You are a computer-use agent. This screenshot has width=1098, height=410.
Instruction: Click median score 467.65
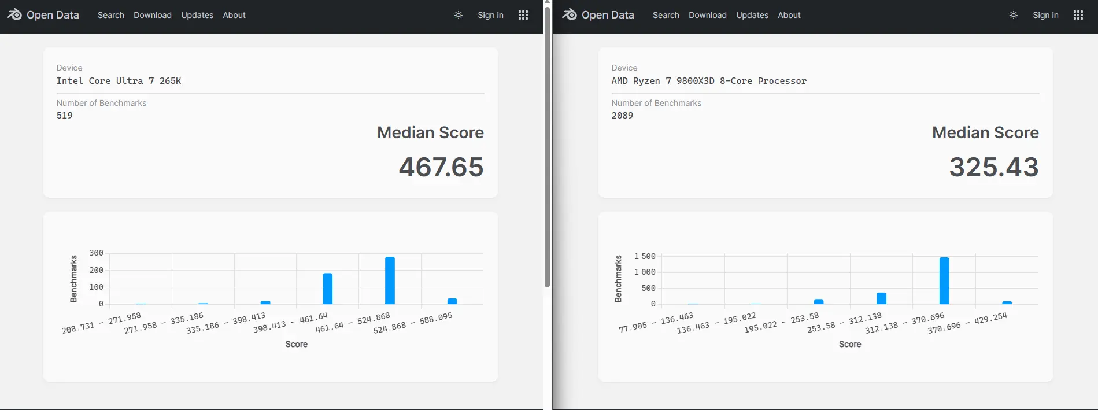(441, 167)
